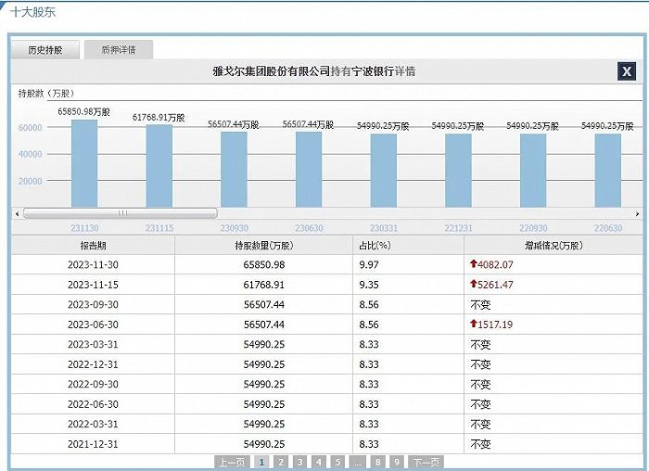Select the 2023-11-30 report date cell
This screenshot has height=471, width=649.
tap(93, 265)
